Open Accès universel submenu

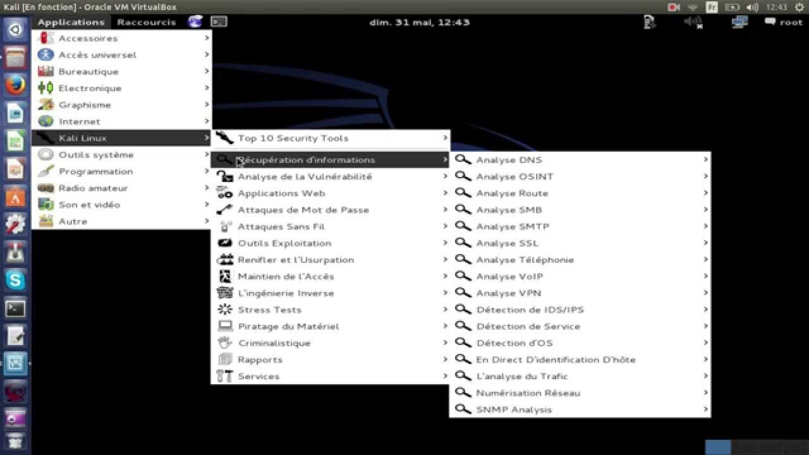121,55
